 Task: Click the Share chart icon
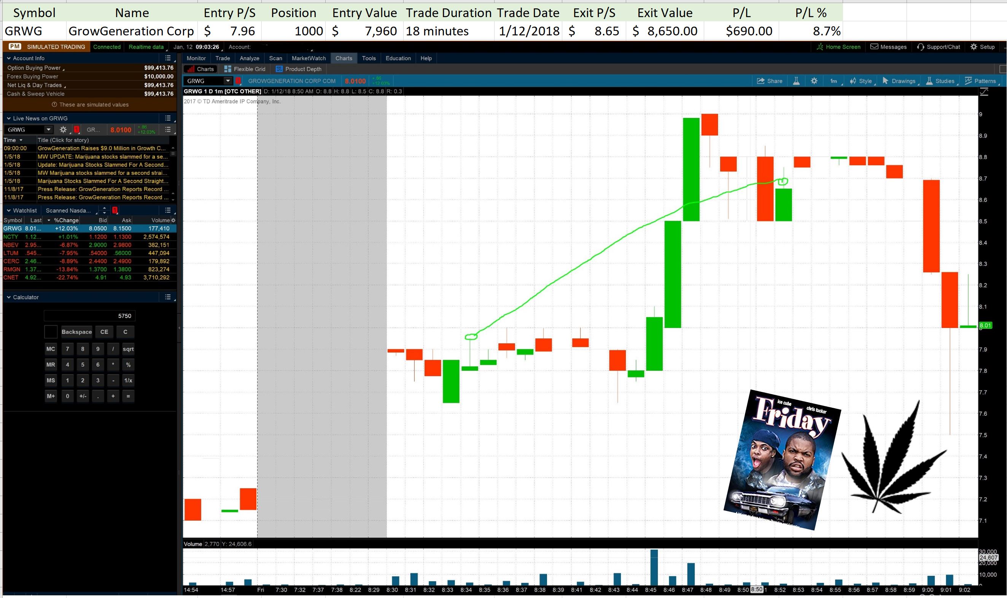[x=769, y=81]
